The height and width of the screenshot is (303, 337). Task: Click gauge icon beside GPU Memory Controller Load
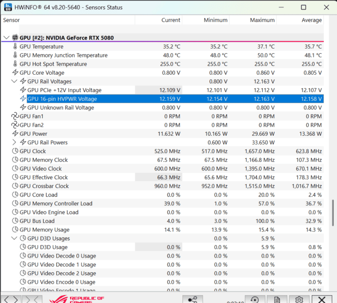pos(15,203)
